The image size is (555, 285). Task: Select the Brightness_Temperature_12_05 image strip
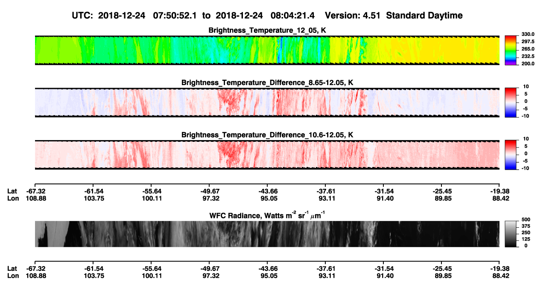coord(267,50)
